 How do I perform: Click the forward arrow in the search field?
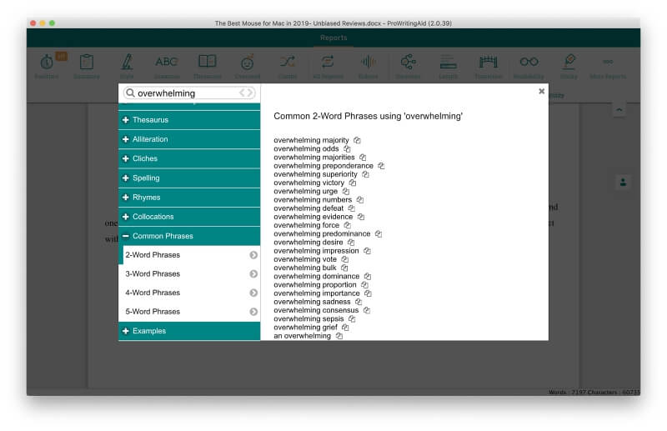coord(250,93)
